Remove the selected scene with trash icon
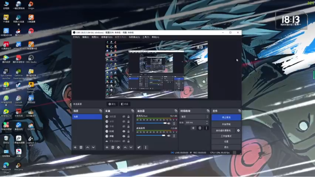The width and height of the screenshot is (315, 177). click(81, 147)
